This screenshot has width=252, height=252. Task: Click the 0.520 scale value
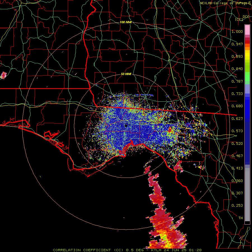pyautogui.click(x=237, y=144)
